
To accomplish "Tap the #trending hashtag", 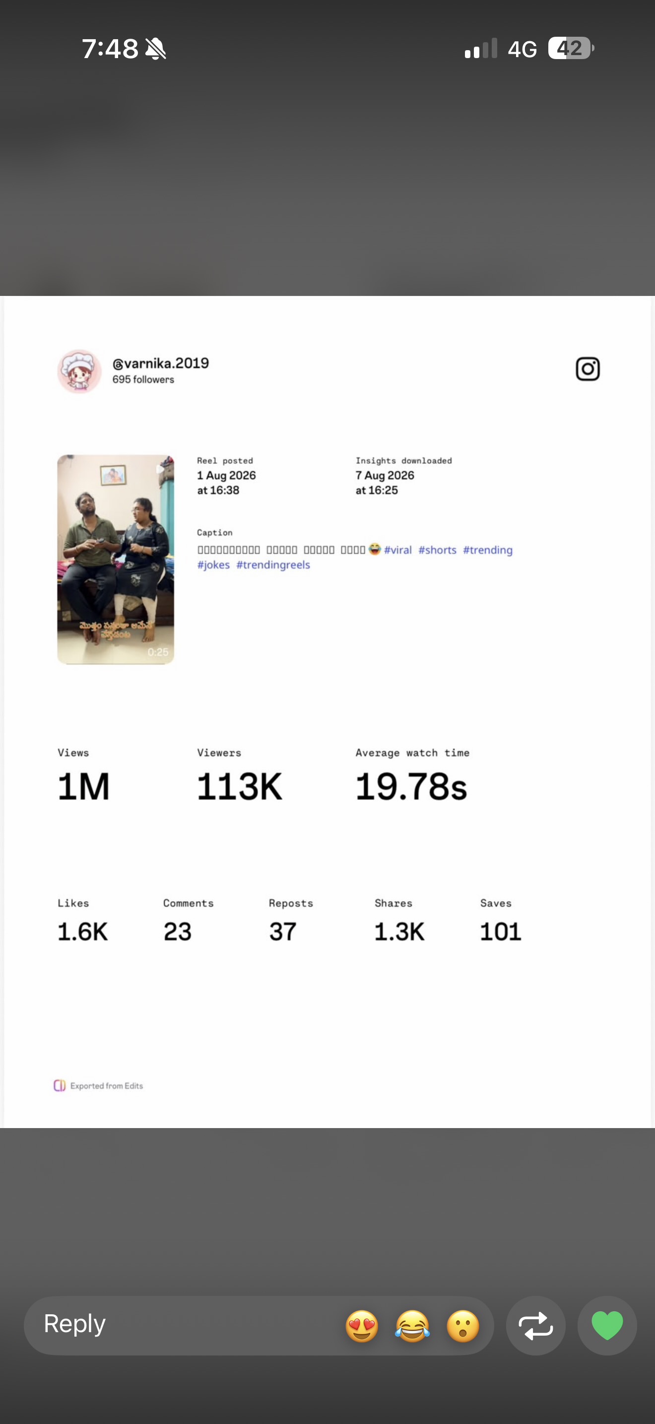I will click(x=488, y=550).
